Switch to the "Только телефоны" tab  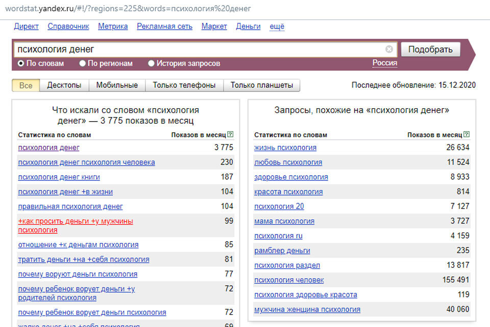click(184, 85)
